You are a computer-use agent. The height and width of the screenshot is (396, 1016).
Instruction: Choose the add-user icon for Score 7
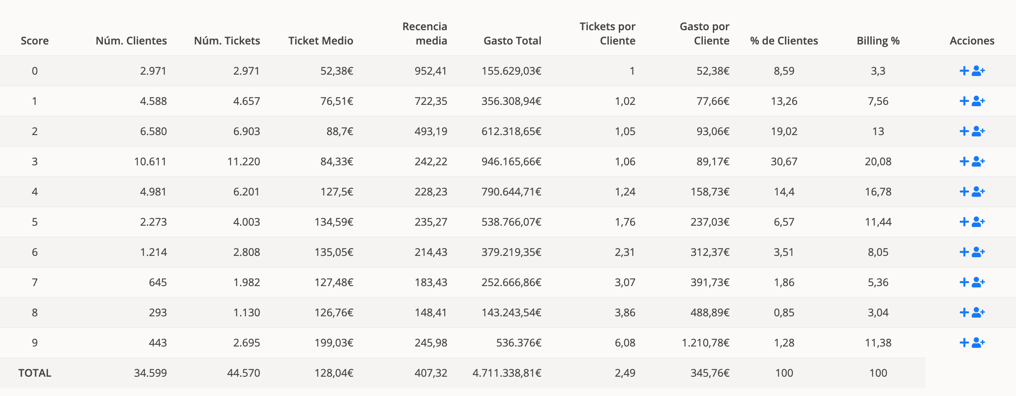click(x=979, y=282)
